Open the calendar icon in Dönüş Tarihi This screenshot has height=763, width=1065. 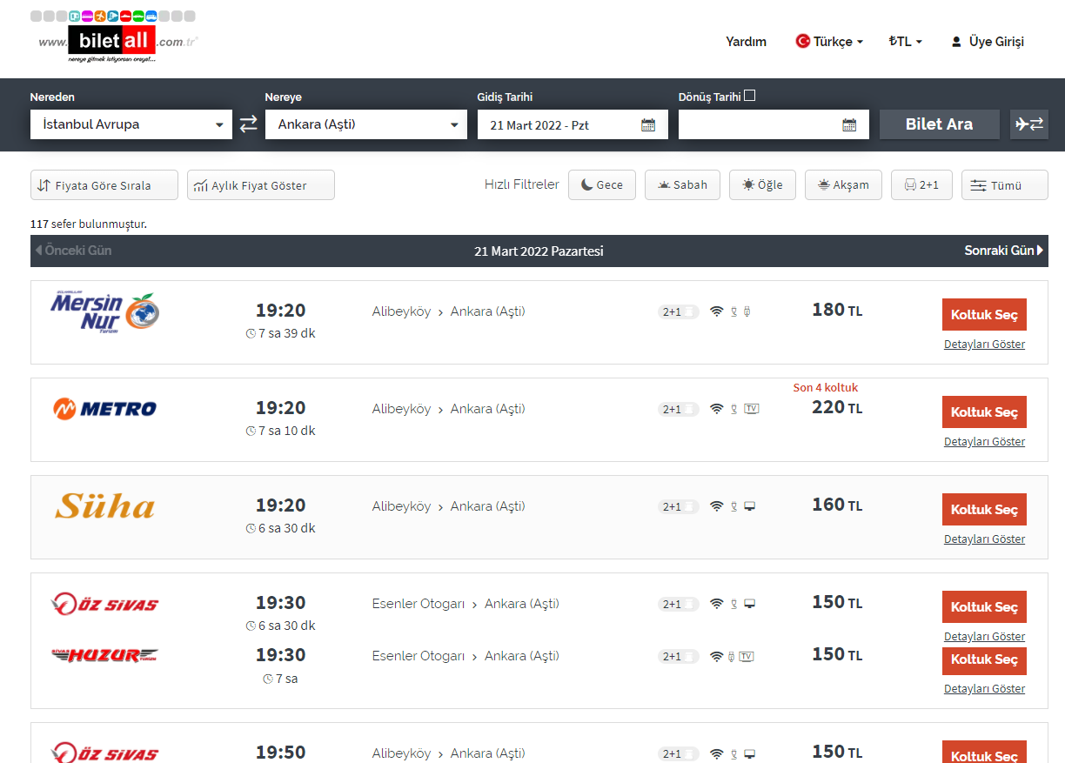point(849,124)
